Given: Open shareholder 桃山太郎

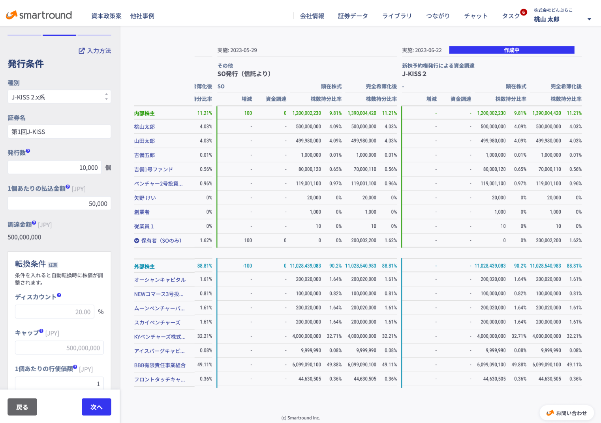Looking at the screenshot, I should 145,127.
